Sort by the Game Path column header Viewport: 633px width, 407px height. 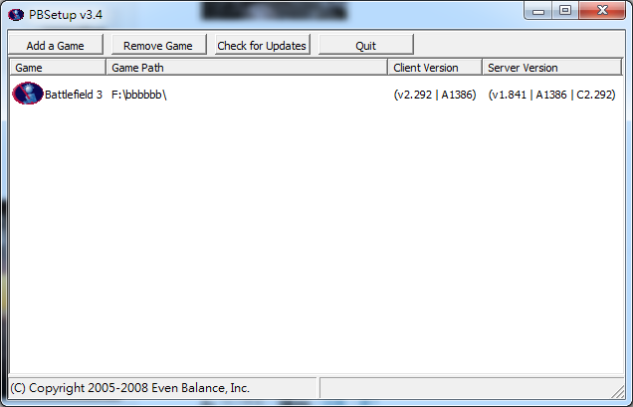tap(247, 68)
